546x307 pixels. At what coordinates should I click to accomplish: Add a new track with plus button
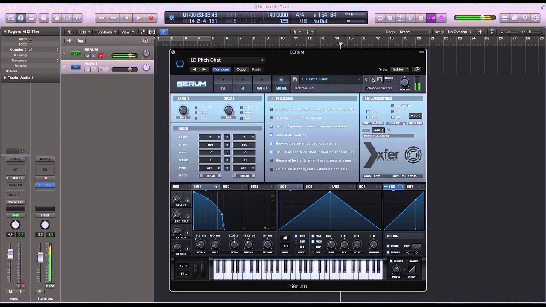pyautogui.click(x=69, y=41)
